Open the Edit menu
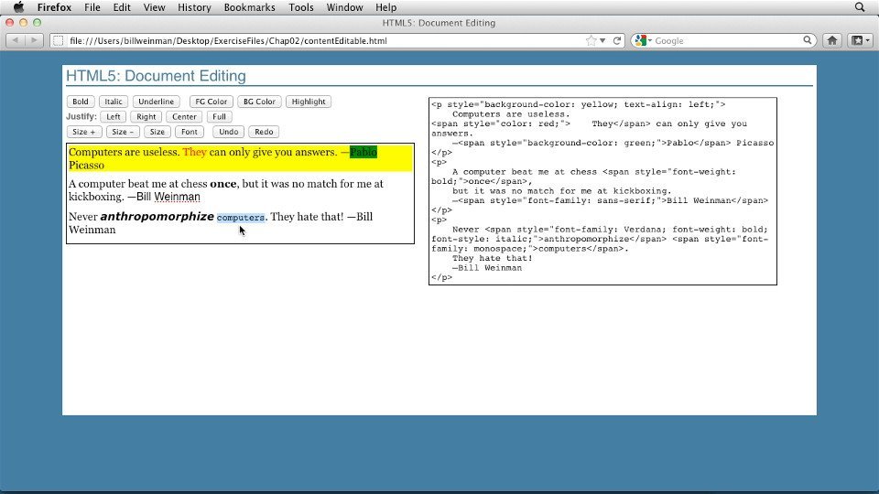The width and height of the screenshot is (879, 494). click(122, 7)
